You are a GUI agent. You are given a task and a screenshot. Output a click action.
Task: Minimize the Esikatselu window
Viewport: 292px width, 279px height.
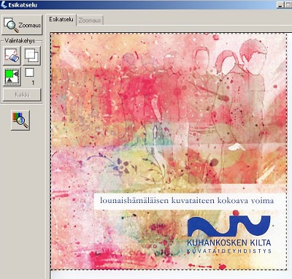[x=280, y=4]
